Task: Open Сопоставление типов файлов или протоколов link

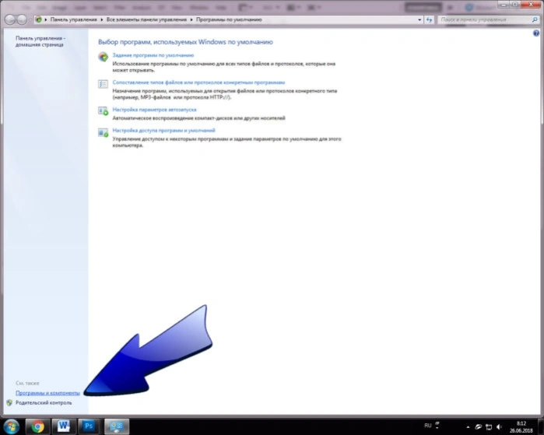Action: (198, 82)
